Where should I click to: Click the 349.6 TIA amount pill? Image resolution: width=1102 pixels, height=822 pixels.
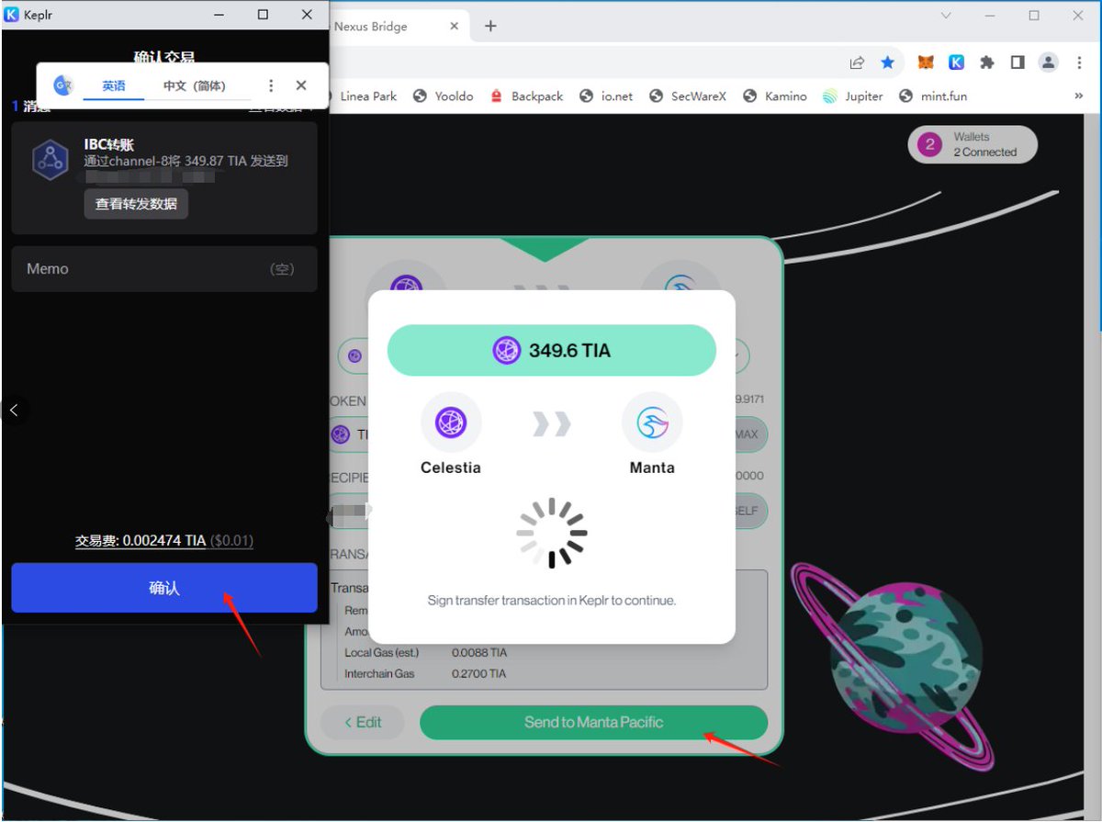click(551, 350)
